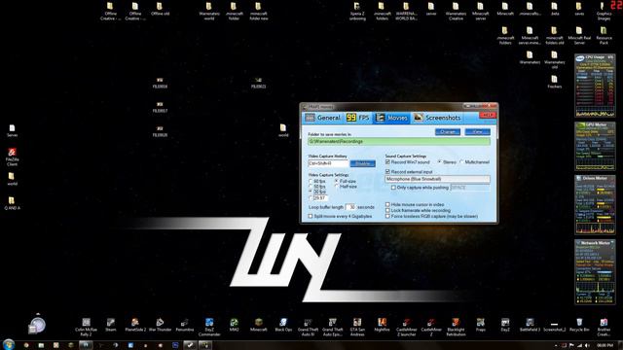Viewport: 623px width, 350px height.
Task: Click the View folder button
Action: tap(478, 132)
